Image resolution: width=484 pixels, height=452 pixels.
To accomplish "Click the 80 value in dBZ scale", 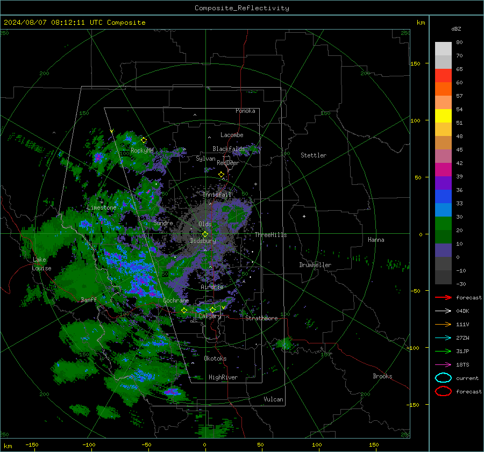I will tap(459, 42).
